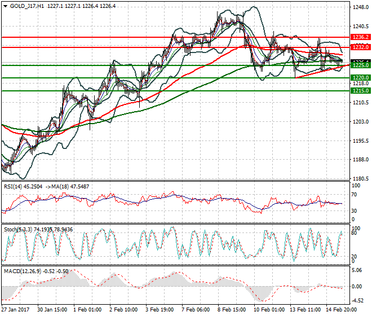Click the 1248.0 price axis value
Viewport: 372px width, 316px height.
click(361, 7)
